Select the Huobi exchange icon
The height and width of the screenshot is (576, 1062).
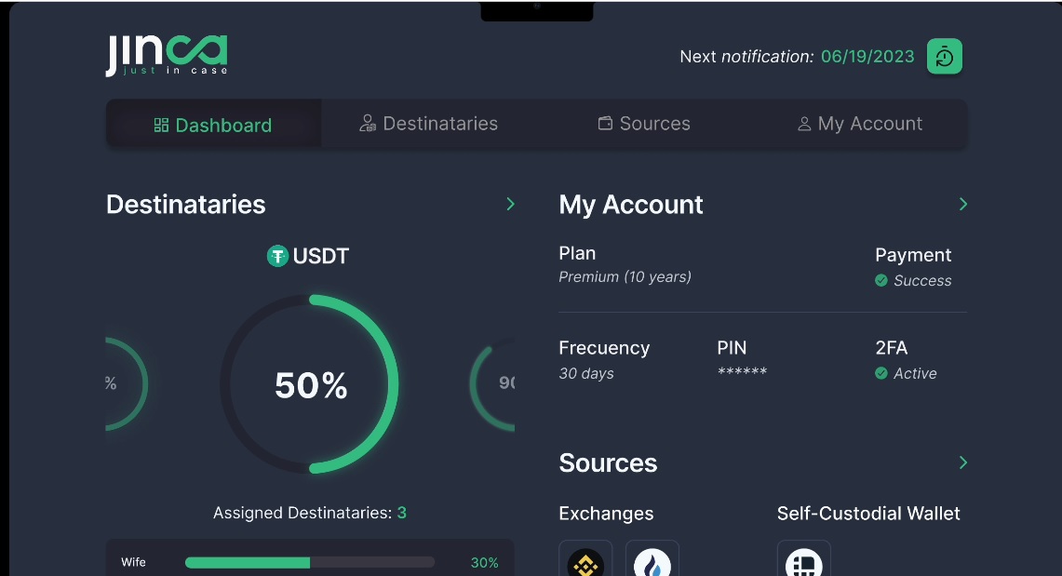click(652, 562)
